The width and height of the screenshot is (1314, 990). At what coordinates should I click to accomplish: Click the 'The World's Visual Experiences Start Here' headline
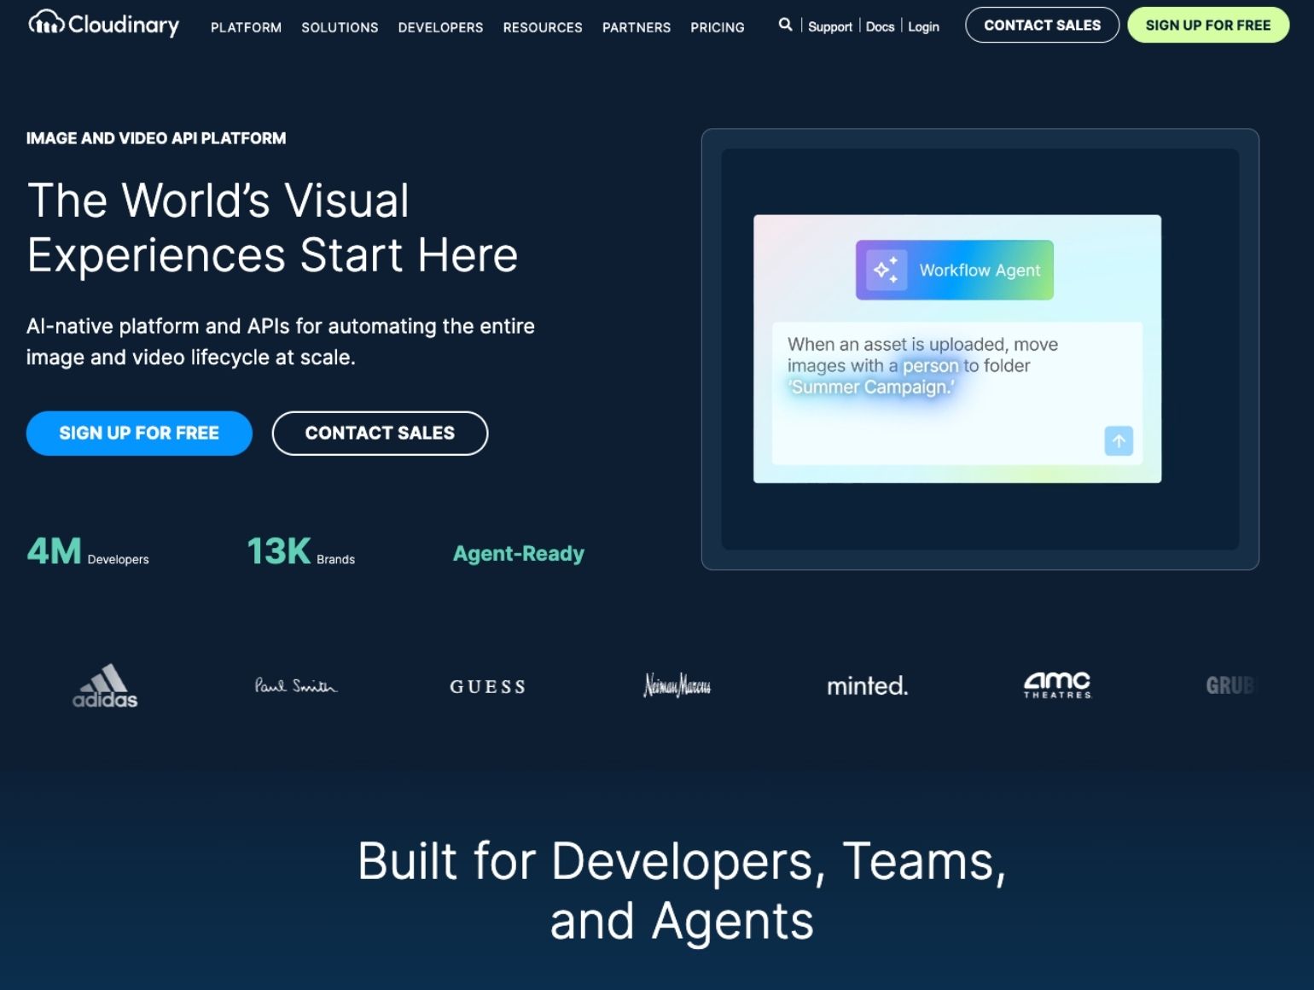272,227
